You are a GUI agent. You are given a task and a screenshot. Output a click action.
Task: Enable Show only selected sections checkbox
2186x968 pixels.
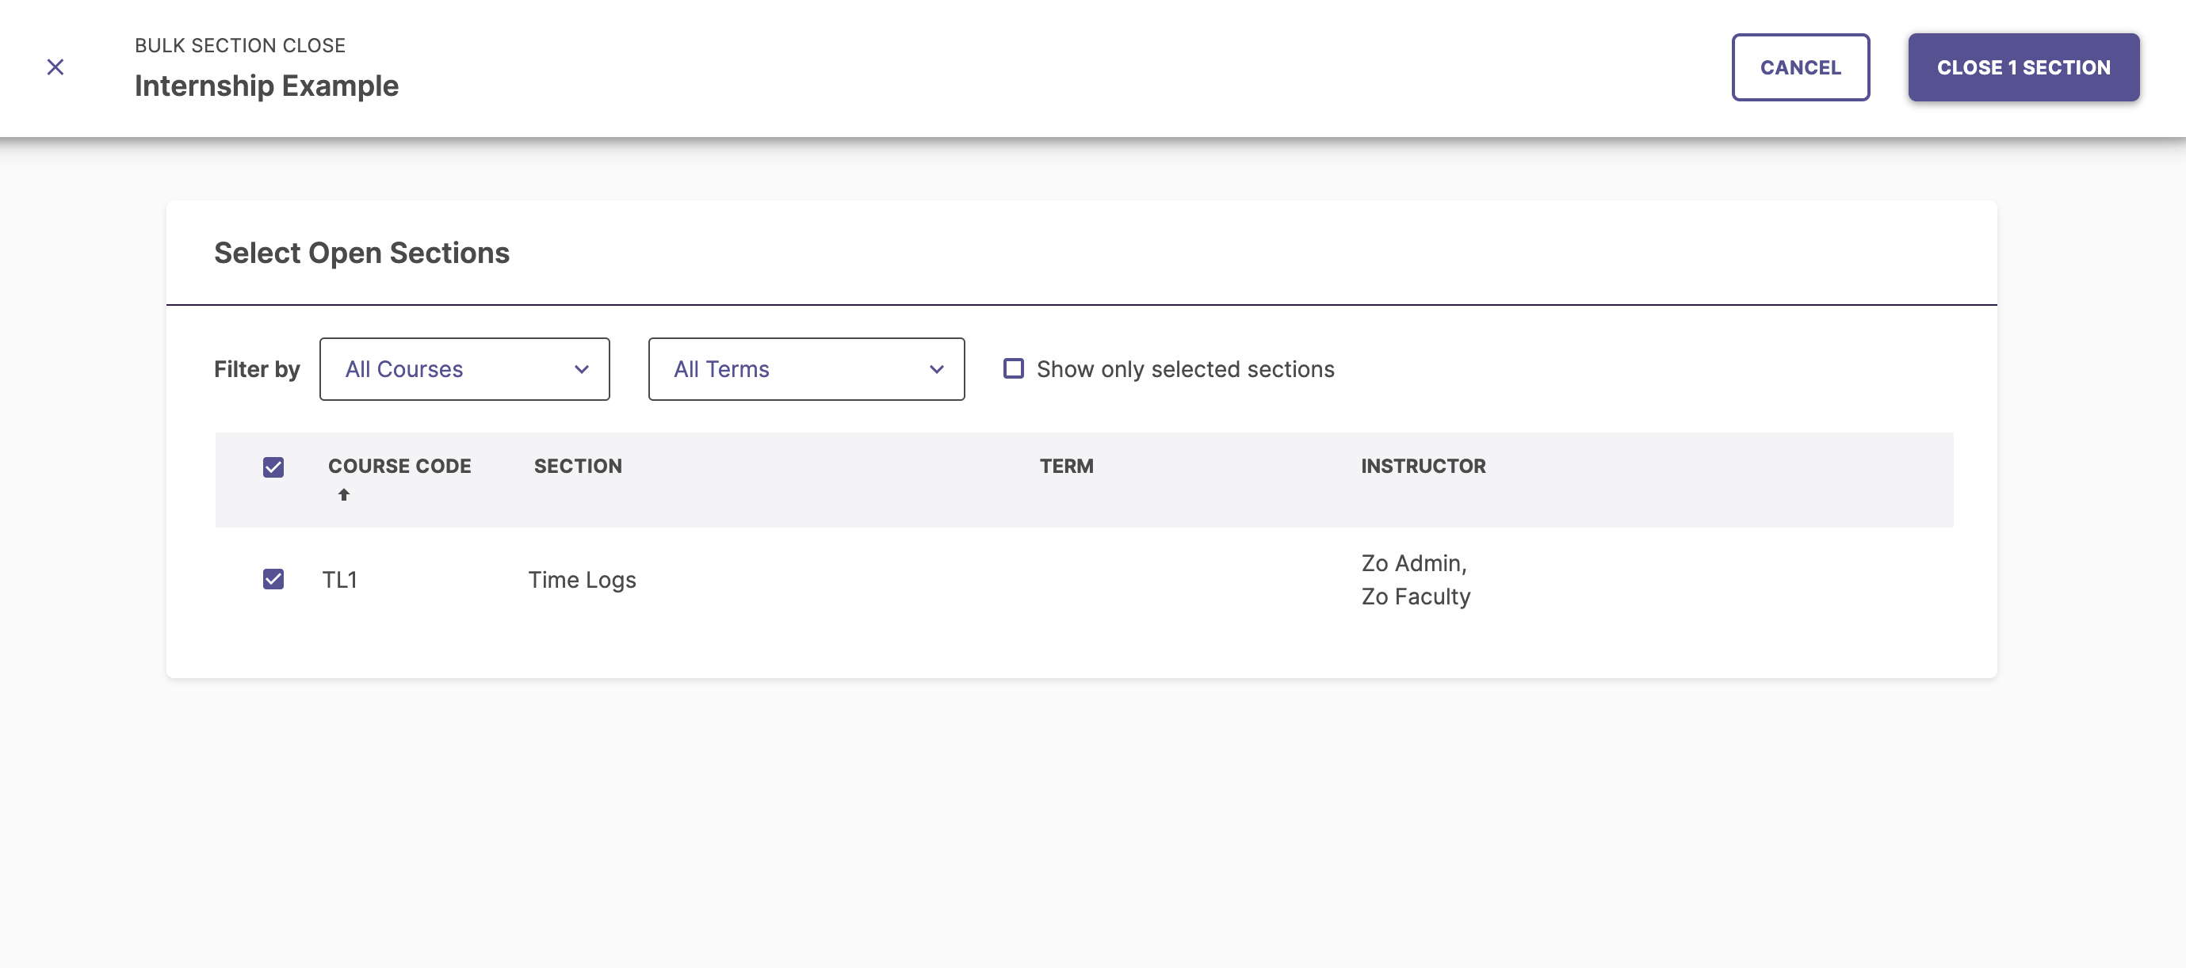(x=1013, y=368)
